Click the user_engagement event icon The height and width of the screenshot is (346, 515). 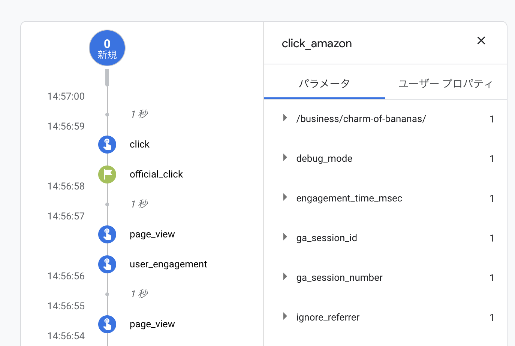pos(107,264)
